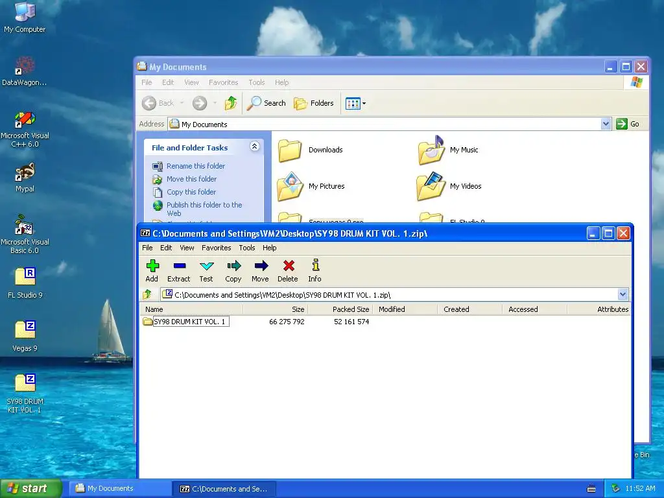This screenshot has height=498, width=664.
Task: Go up one folder level in 7-Zip
Action: click(x=147, y=294)
